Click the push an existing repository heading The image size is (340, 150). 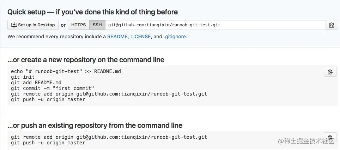(x=95, y=125)
